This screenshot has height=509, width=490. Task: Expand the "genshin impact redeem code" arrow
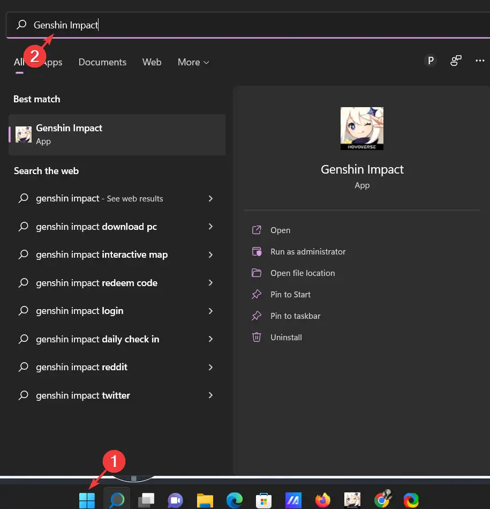210,283
